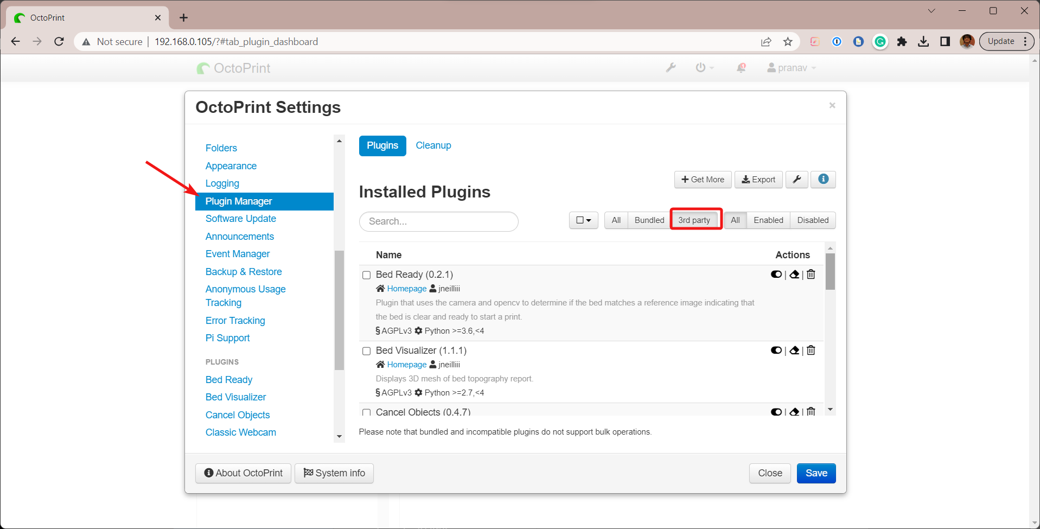Click the Close button in dialog footer
The width and height of the screenshot is (1040, 529).
pos(770,473)
